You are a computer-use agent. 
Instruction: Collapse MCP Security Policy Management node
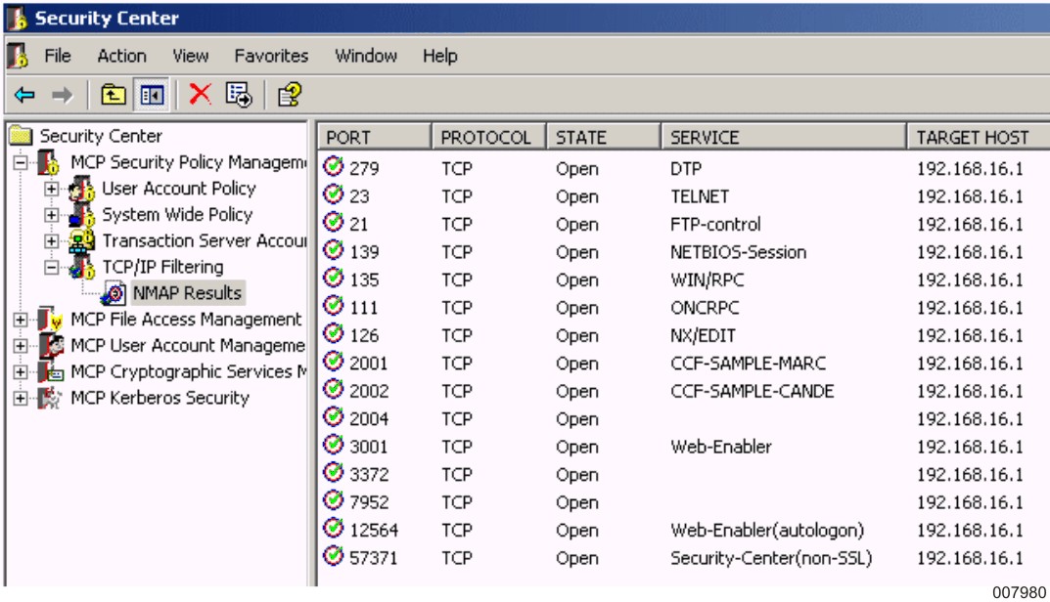pos(21,162)
